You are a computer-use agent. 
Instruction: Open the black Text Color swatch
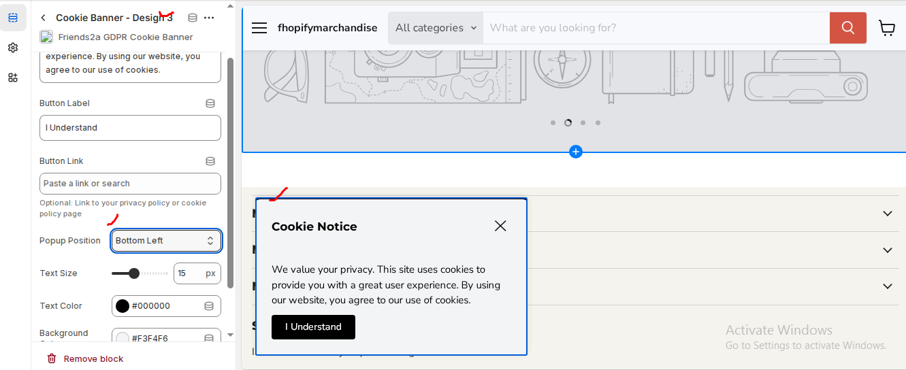click(x=123, y=306)
